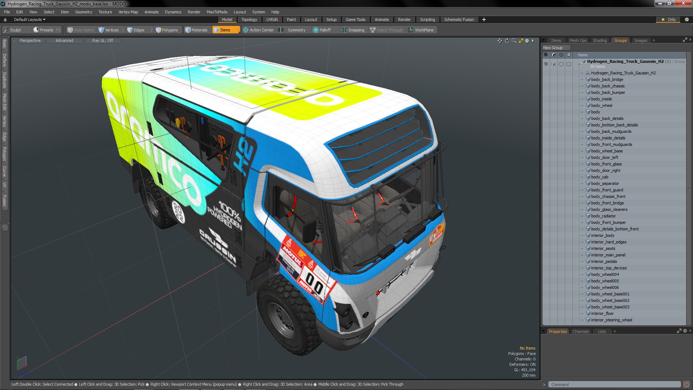
Task: Click the Name column header
Action: [x=583, y=55]
